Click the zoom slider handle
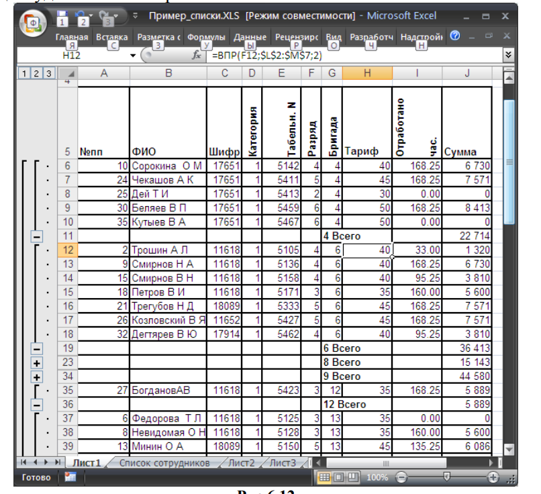Viewport: 541px width, 494px height. pyautogui.click(x=447, y=477)
